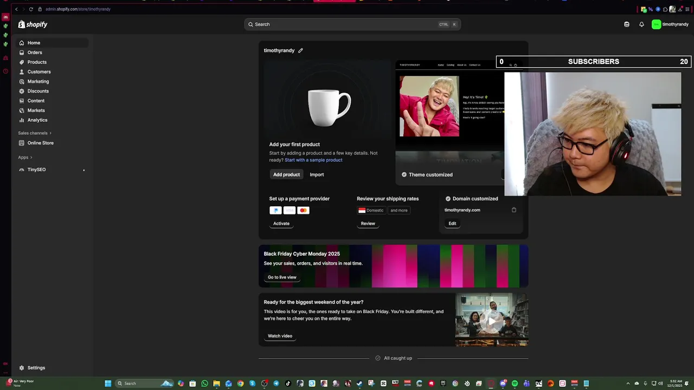Expand the Sales channels section
Image resolution: width=694 pixels, height=390 pixels.
pyautogui.click(x=35, y=133)
